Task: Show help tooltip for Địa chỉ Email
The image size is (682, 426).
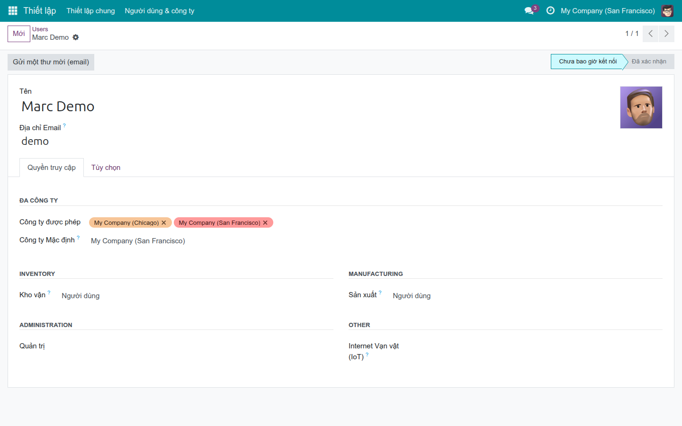Action: tap(64, 125)
